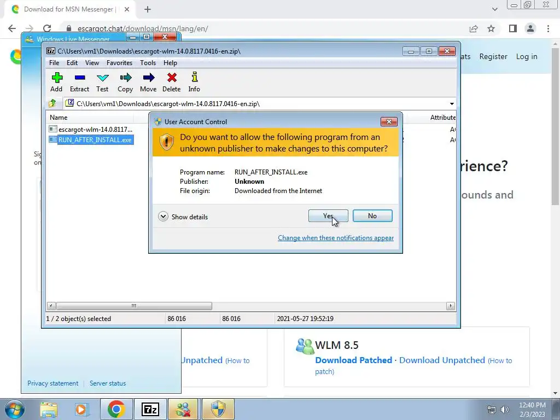Open the Chrome tab search chevron
The image size is (560, 420).
click(494, 9)
